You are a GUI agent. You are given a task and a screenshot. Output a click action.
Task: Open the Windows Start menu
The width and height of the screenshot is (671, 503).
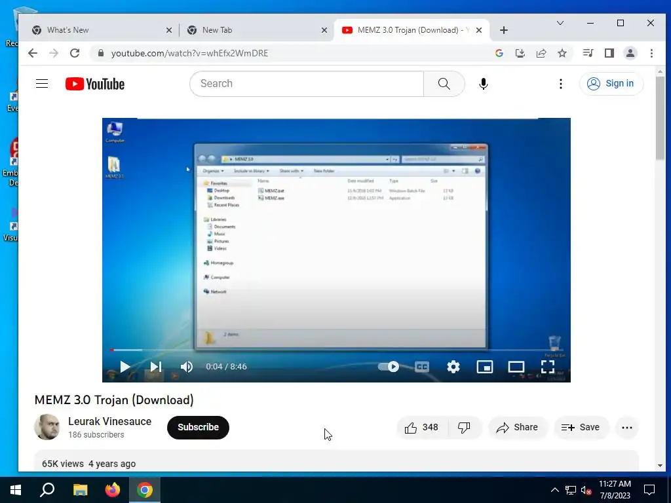tap(16, 490)
